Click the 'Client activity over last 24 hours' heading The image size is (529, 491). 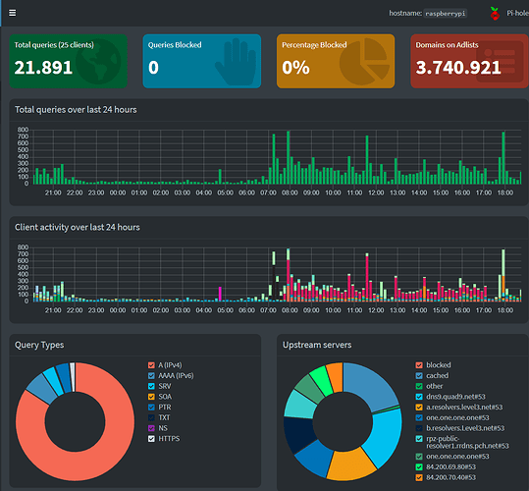[x=77, y=227]
